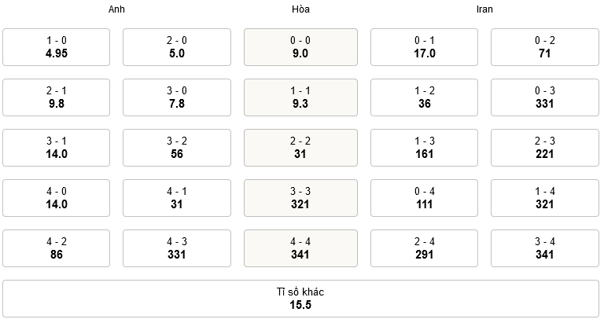Select the 3 - 0 score at 7.8
604x323 pixels.
(177, 97)
